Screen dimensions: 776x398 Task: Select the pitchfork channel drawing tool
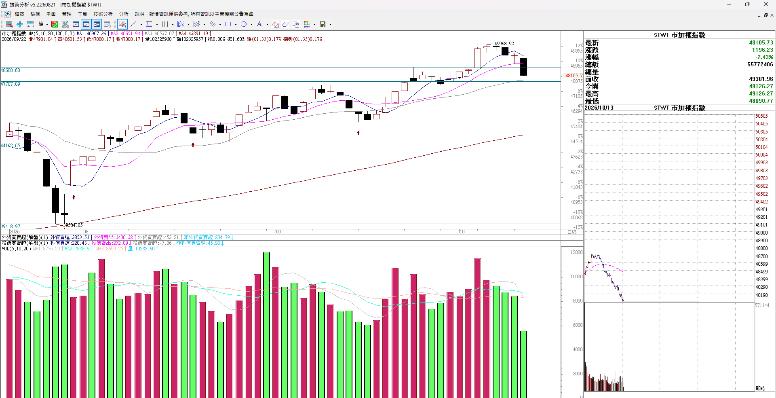[x=197, y=24]
